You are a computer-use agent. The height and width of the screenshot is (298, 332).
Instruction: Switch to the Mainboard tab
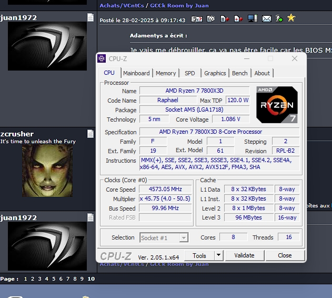tap(136, 73)
